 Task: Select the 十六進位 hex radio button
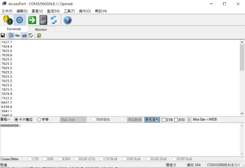(16, 120)
